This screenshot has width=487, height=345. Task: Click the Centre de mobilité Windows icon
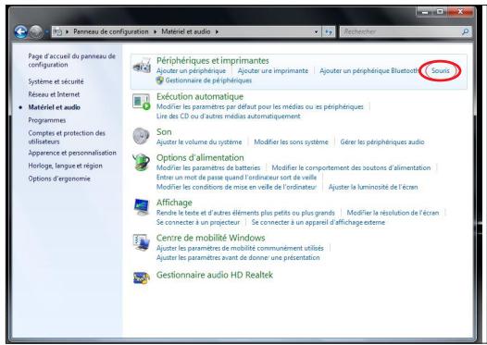tap(142, 242)
